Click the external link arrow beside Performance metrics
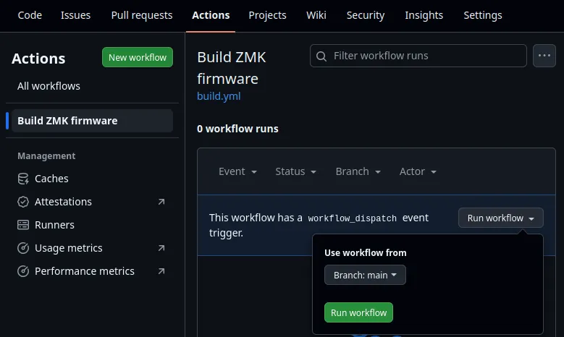Image resolution: width=564 pixels, height=337 pixels. click(161, 271)
